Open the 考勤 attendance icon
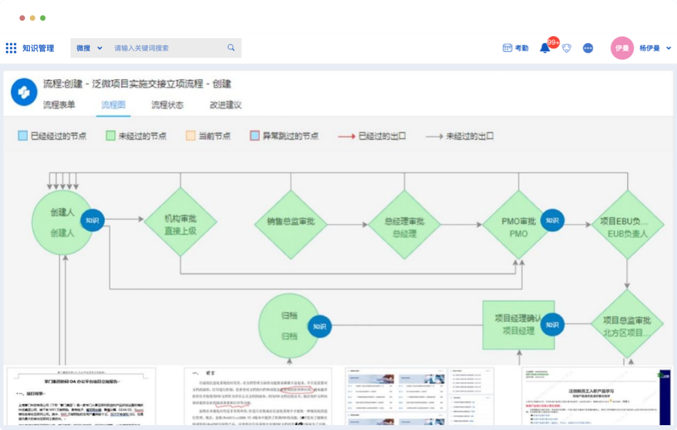 tap(515, 48)
